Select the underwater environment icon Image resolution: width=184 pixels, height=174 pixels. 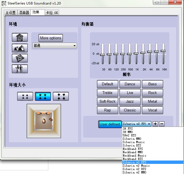20,58
